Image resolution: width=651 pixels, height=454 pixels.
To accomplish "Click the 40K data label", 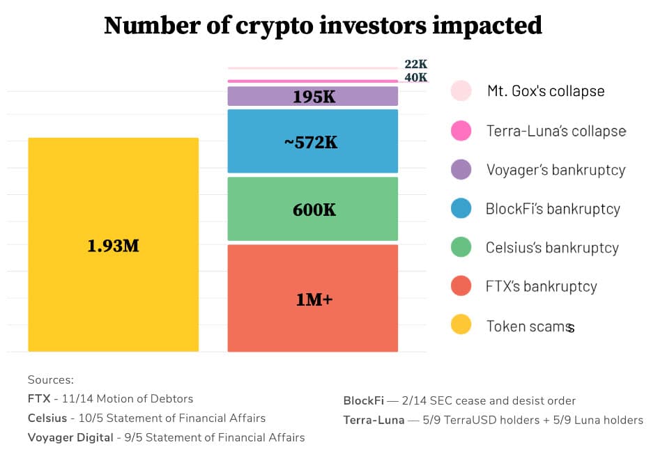I will coord(415,77).
